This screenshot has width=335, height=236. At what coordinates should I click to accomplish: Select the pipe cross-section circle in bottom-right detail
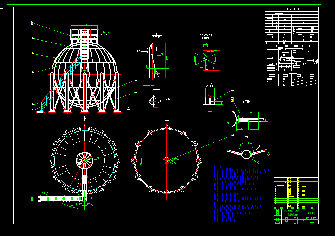(x=246, y=154)
